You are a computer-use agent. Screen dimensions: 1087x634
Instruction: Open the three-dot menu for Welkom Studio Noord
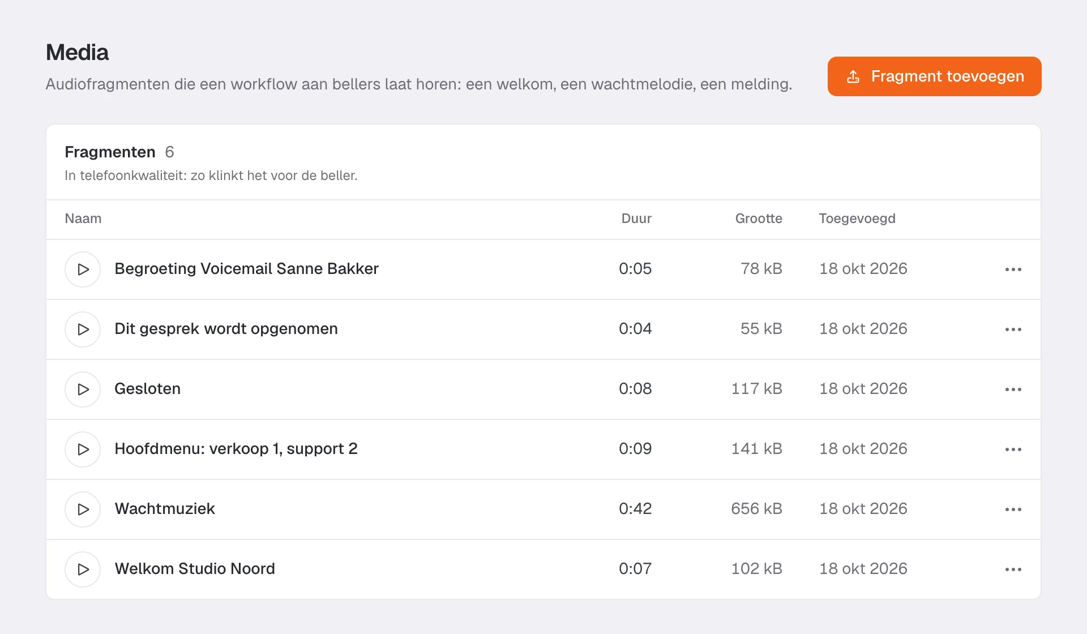[1013, 569]
